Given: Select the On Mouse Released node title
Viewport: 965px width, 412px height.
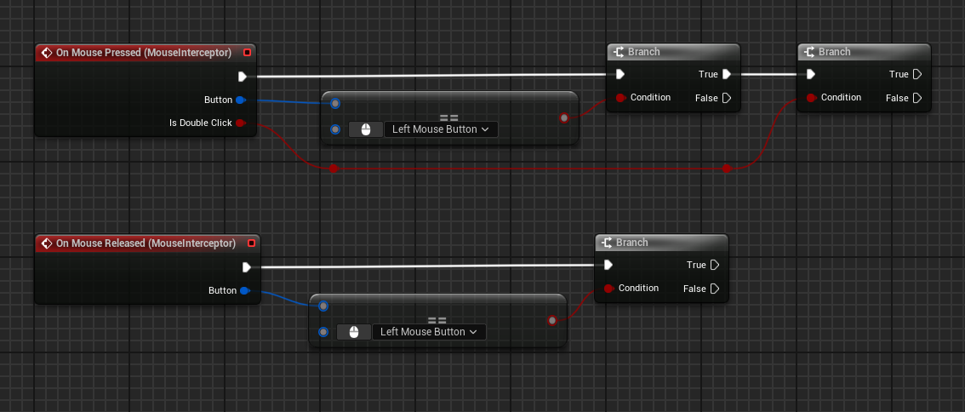Looking at the screenshot, I should click(x=146, y=243).
